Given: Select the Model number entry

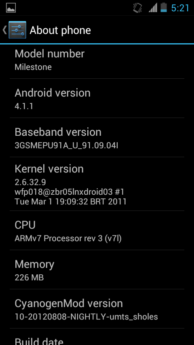Looking at the screenshot, I should click(97, 60).
